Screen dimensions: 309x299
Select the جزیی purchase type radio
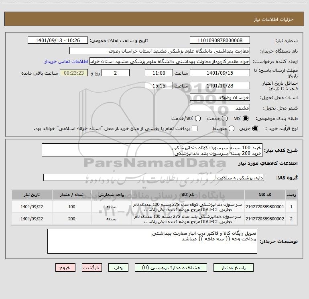pos(255,129)
